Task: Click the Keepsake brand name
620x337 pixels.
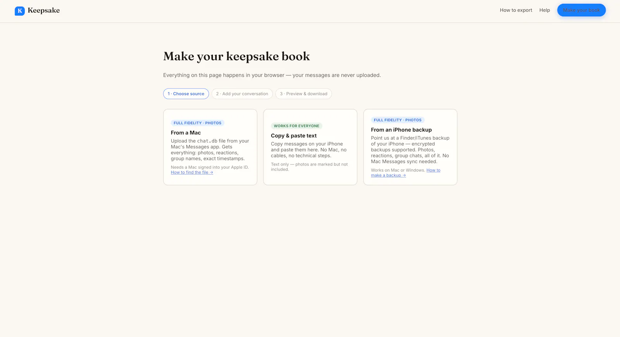Action: coord(44,10)
